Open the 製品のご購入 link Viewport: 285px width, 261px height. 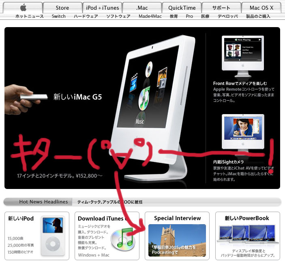[258, 16]
